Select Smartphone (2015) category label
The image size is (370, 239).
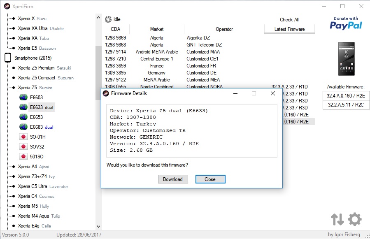coord(33,58)
